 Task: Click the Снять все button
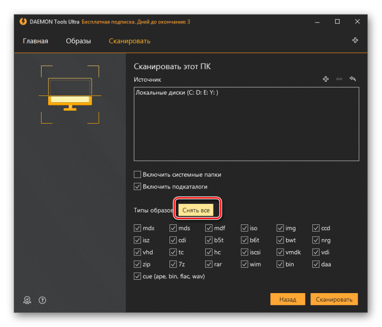tap(196, 210)
